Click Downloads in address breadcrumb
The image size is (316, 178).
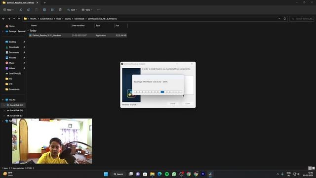[79, 19]
